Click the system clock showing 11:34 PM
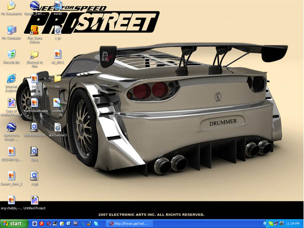 pyautogui.click(x=293, y=224)
